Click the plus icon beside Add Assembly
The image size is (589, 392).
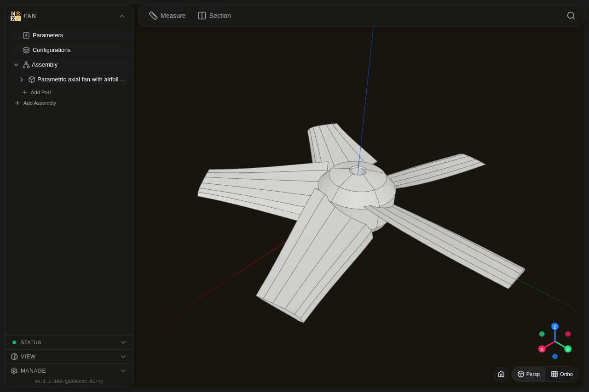(17, 103)
